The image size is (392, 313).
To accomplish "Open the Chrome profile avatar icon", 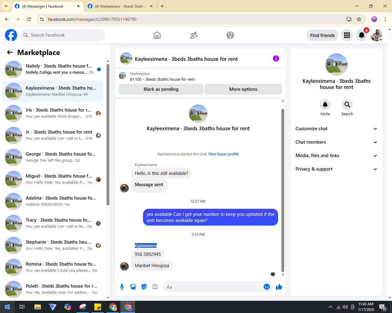I will pyautogui.click(x=374, y=19).
